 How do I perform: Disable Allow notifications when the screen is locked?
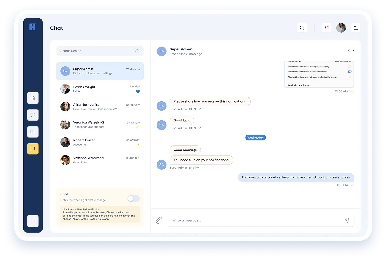click(x=349, y=72)
